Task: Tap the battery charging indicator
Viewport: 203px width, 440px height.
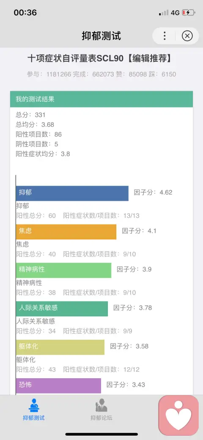Action: point(188,13)
